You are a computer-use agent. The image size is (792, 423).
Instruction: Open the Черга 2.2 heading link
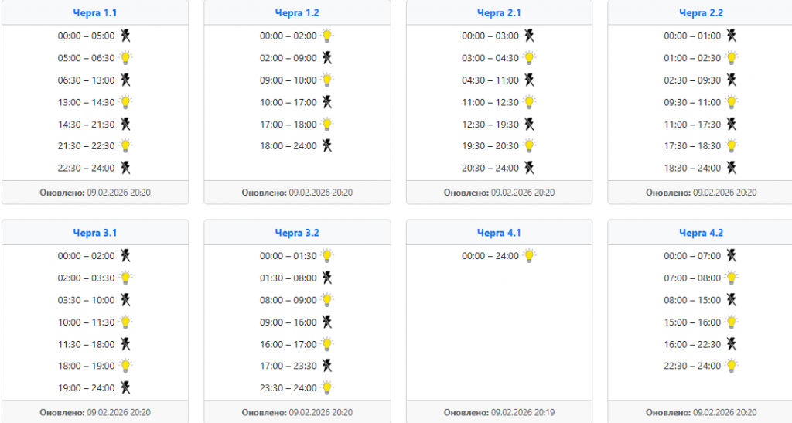point(701,13)
